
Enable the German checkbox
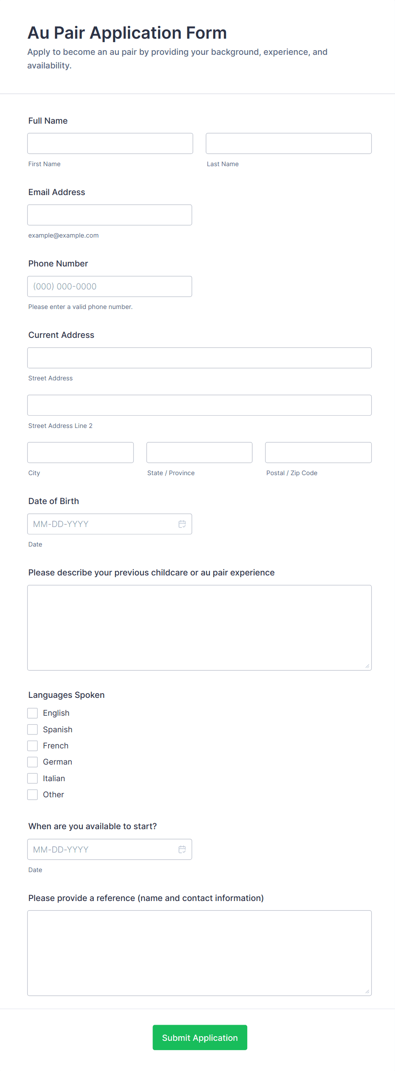tap(33, 762)
